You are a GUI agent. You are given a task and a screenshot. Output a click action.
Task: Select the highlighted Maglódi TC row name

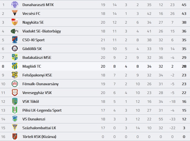pos(32,66)
